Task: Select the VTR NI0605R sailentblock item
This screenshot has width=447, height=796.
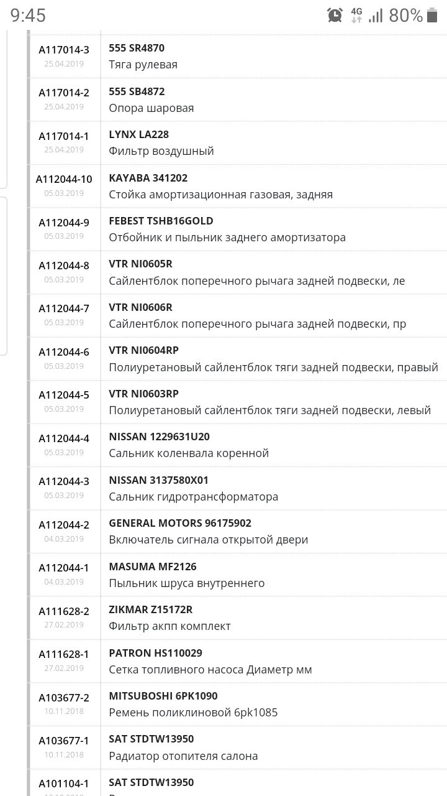Action: click(x=248, y=272)
